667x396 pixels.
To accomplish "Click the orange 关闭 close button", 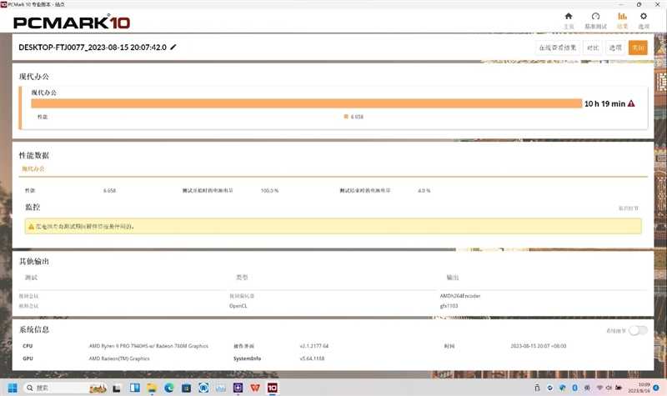I will pos(638,48).
